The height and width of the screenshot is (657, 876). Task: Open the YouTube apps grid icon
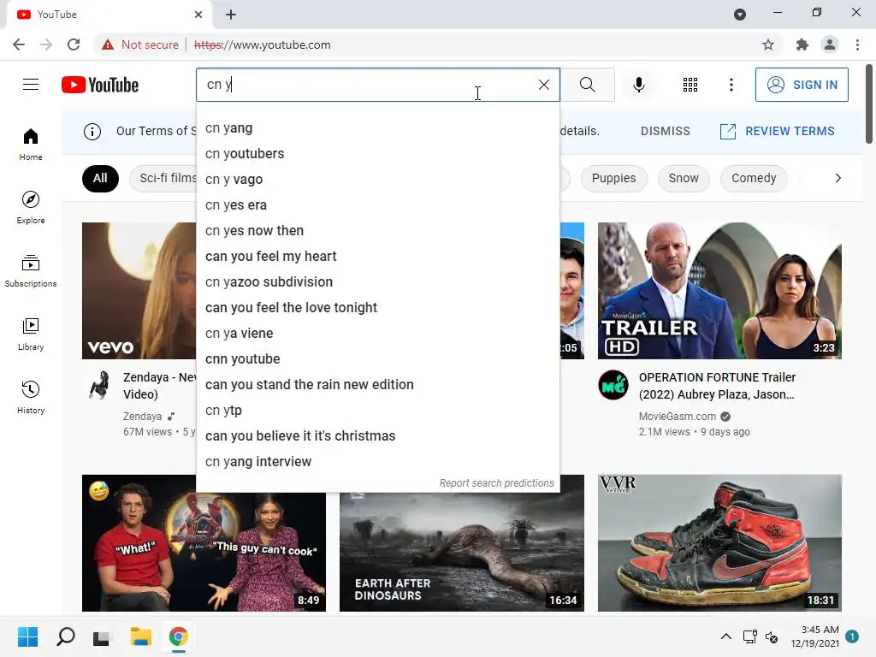[690, 85]
